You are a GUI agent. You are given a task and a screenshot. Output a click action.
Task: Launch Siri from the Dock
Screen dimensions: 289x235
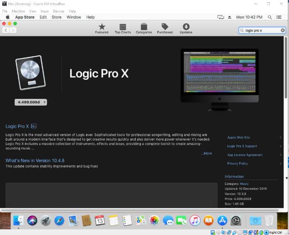(x=32, y=220)
